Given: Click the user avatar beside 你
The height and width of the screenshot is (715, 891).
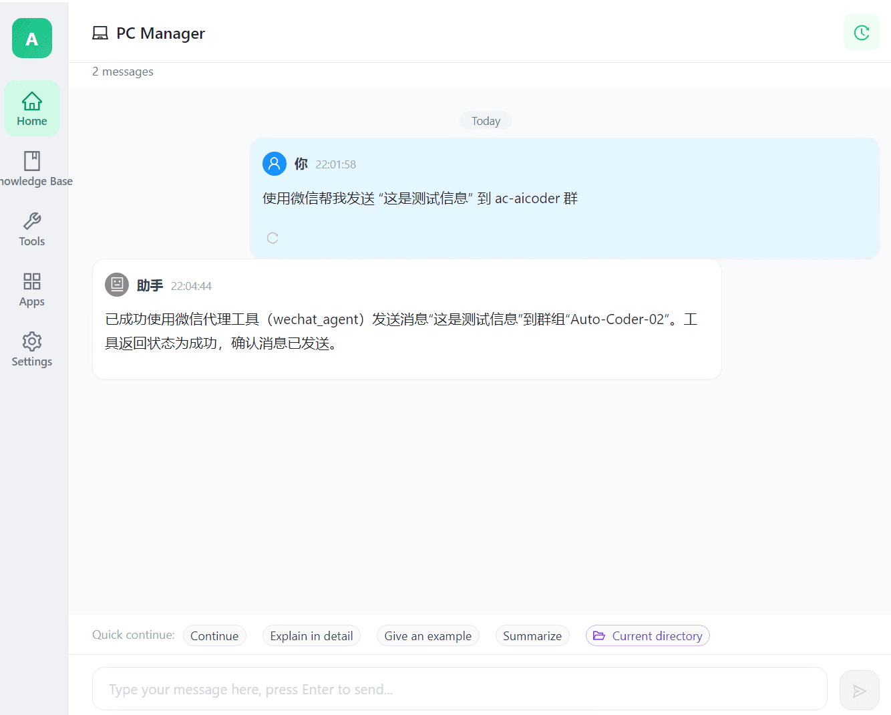Looking at the screenshot, I should coord(275,164).
